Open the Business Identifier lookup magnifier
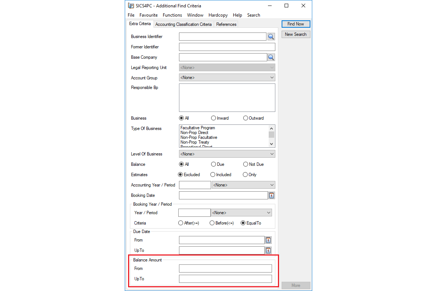Viewport: 437px width, 291px height. click(271, 37)
